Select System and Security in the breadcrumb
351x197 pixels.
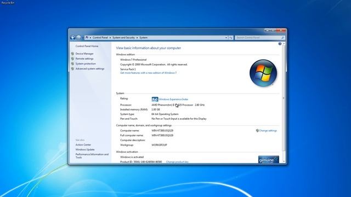click(x=123, y=38)
